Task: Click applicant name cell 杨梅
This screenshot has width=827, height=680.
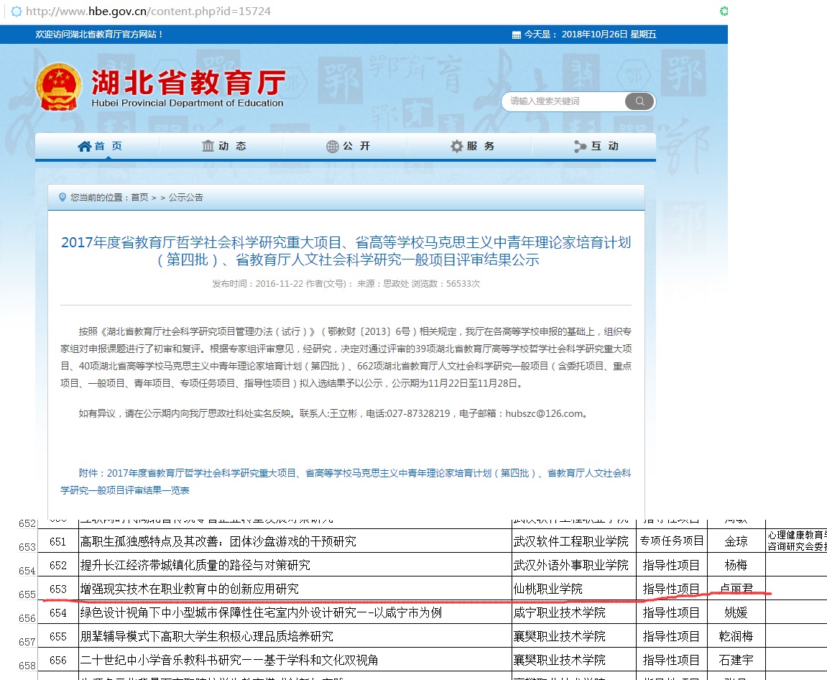Action: click(736, 565)
